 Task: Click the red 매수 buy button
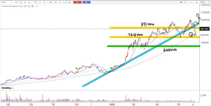pos(77,2)
